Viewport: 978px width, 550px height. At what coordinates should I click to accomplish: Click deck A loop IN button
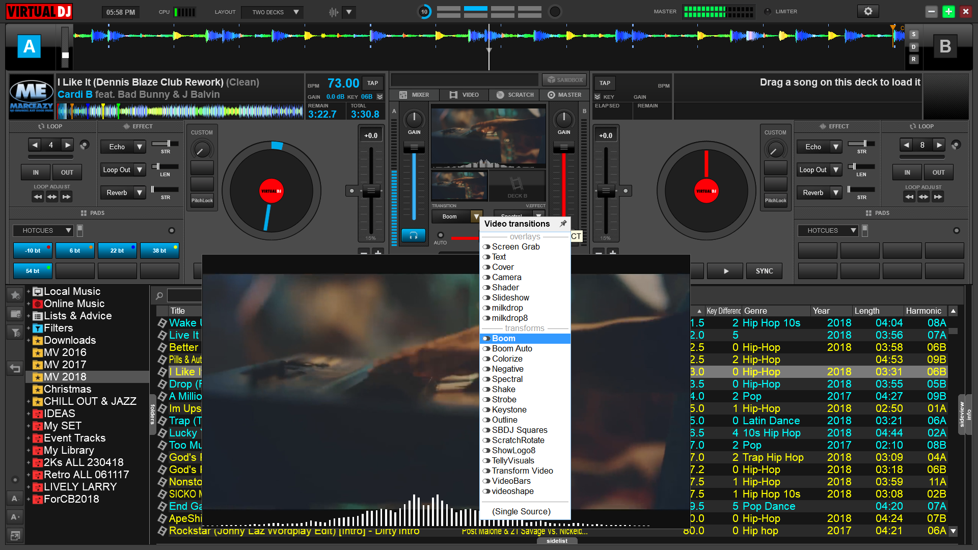click(36, 172)
